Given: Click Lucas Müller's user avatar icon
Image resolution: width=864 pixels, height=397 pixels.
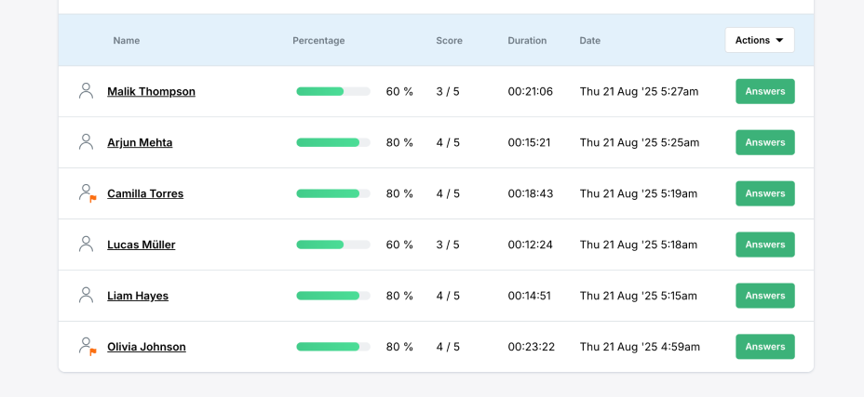Looking at the screenshot, I should pos(87,245).
